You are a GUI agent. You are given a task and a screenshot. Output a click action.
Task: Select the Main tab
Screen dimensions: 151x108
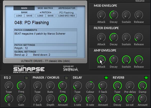24,8
